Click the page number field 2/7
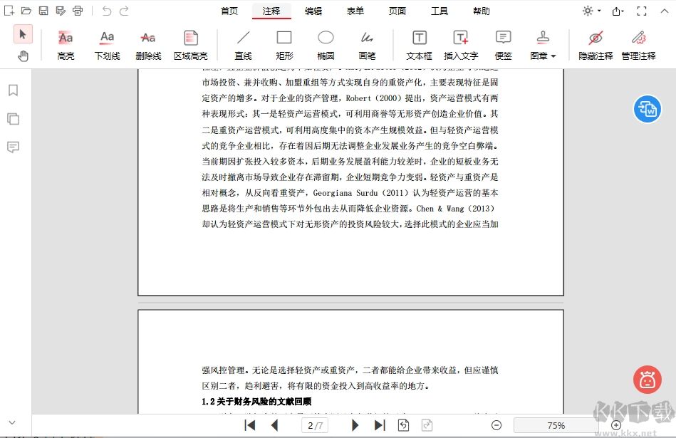Screen dimensions: 676x438 [x=315, y=425]
